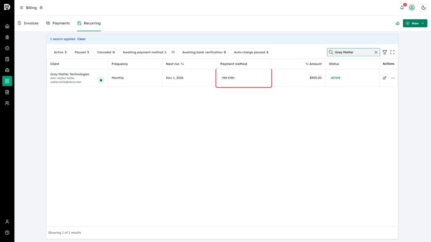The image size is (431, 242).
Task: Click Showing 1 of 1 results text
Action: tap(64, 233)
